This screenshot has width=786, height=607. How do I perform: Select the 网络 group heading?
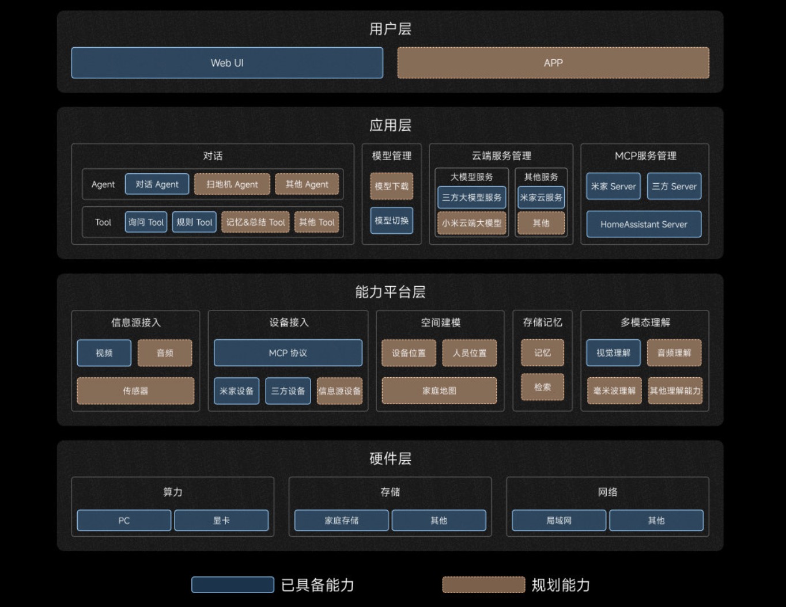coord(608,492)
